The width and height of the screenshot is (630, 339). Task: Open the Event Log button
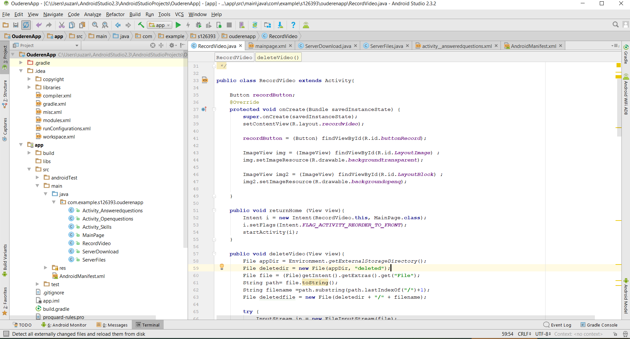pos(557,325)
